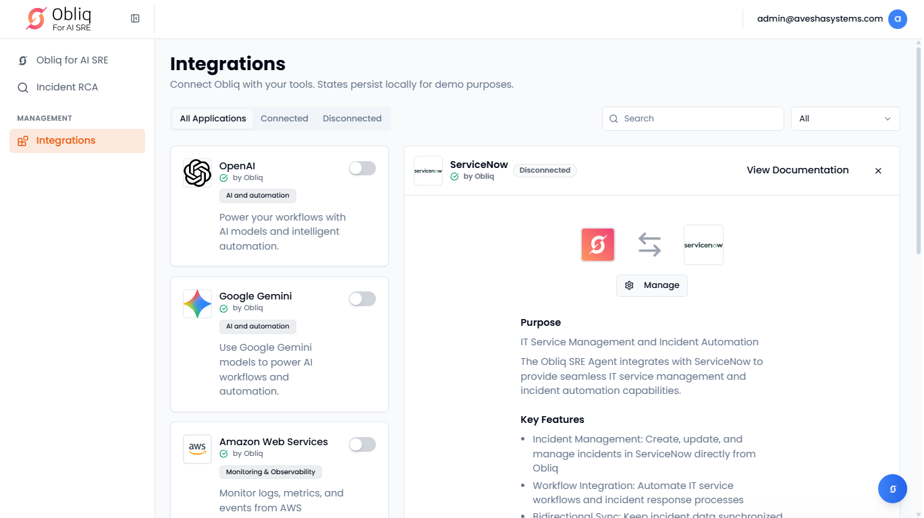Go to Incident RCA in sidebar
This screenshot has height=518, width=924.
coord(67,88)
